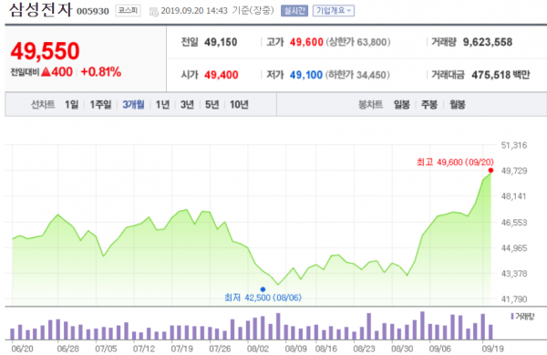Click the 실시간 realtime button
The width and height of the screenshot is (547, 355).
coord(294,11)
